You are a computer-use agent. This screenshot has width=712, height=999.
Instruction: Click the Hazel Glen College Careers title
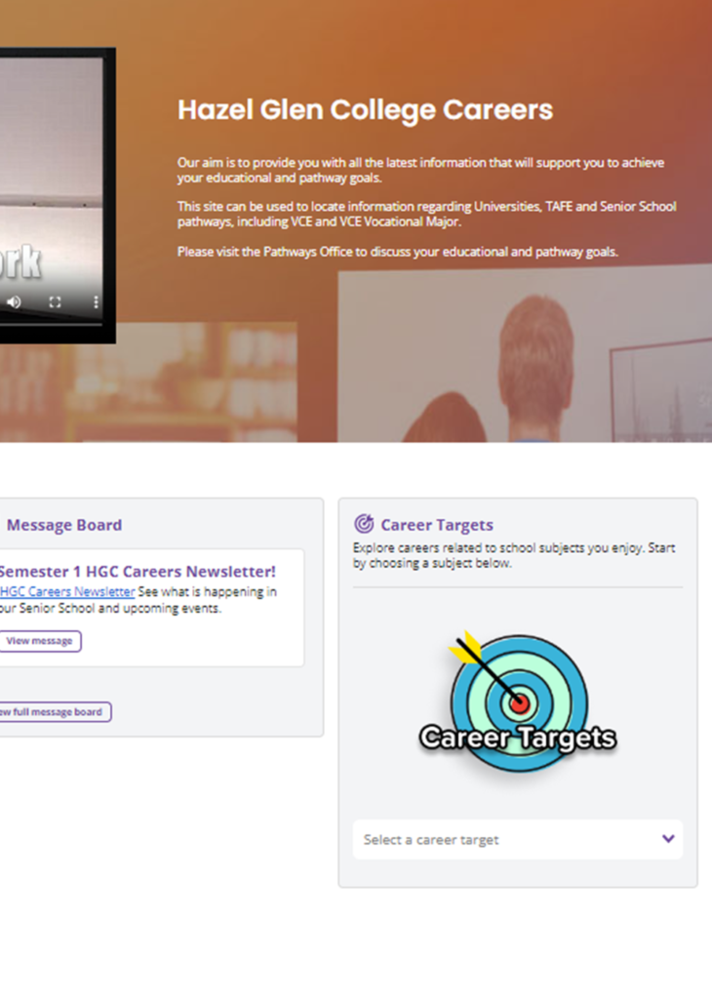tap(365, 110)
